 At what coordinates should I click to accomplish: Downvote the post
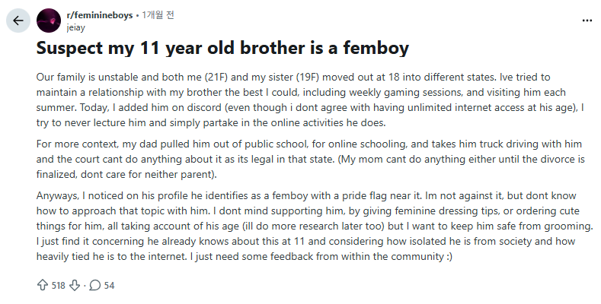coord(75,285)
